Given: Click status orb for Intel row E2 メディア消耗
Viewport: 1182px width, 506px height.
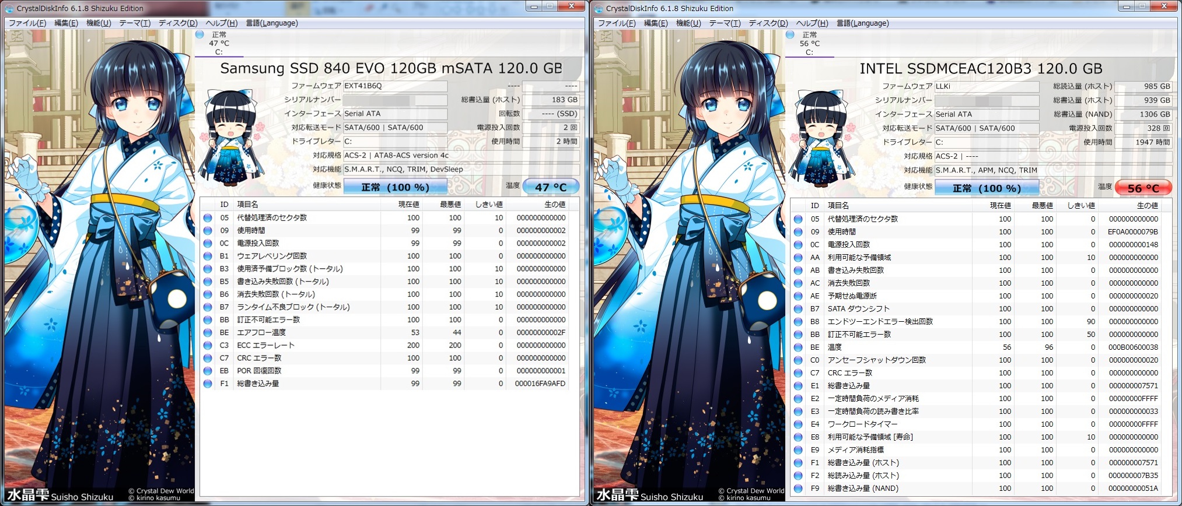Looking at the screenshot, I should 798,398.
